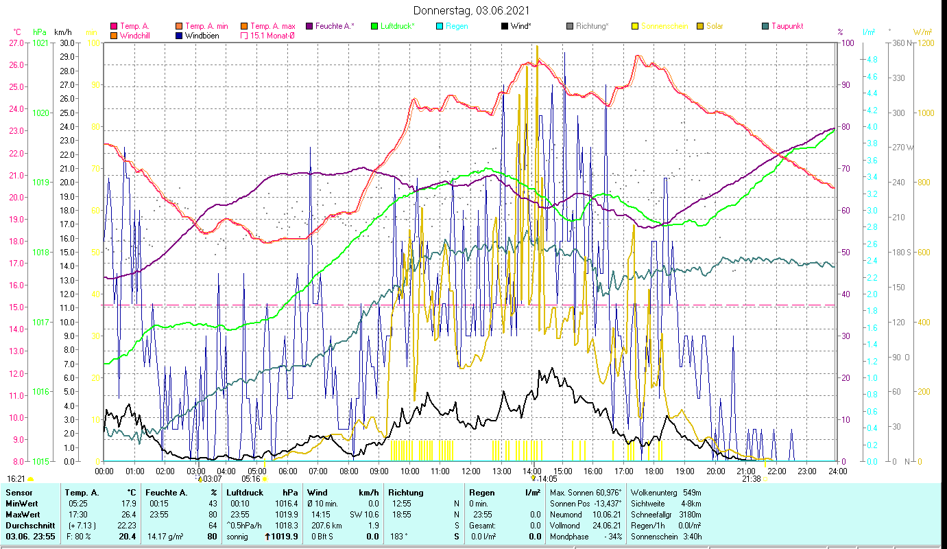The image size is (947, 549).
Task: Click the Sonnenschein legend label
Action: 663,26
